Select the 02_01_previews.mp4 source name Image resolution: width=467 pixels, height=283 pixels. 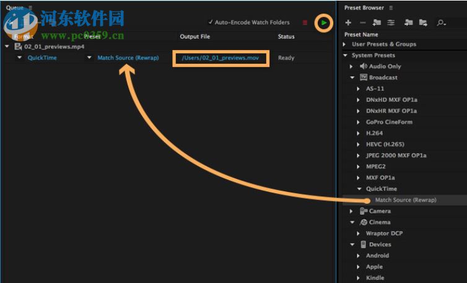point(55,47)
